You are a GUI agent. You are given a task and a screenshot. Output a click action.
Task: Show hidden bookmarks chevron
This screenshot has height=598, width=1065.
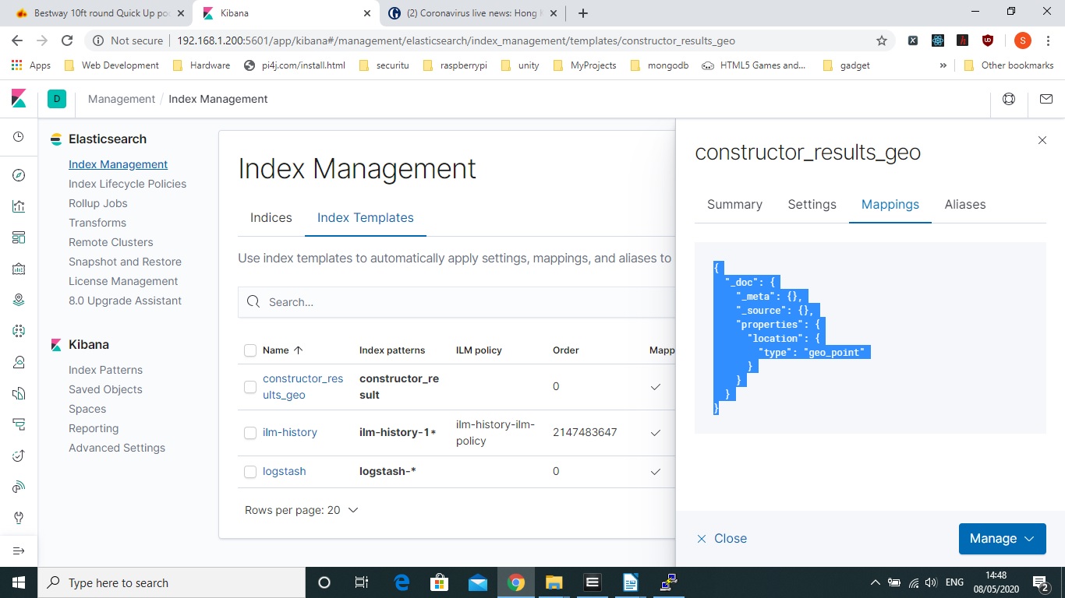coord(943,65)
